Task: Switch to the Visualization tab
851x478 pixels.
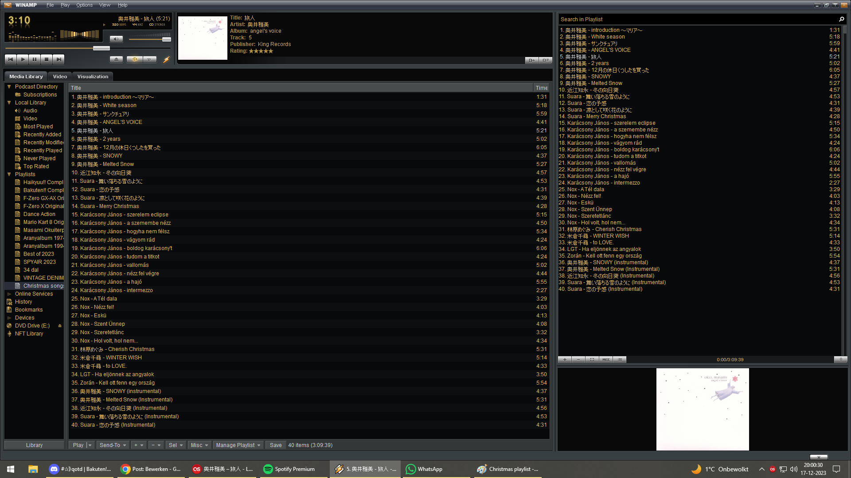Action: (93, 77)
